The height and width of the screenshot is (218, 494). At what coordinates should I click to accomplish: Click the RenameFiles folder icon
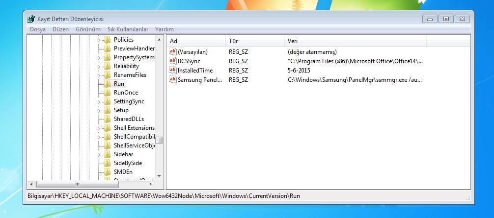click(x=108, y=75)
